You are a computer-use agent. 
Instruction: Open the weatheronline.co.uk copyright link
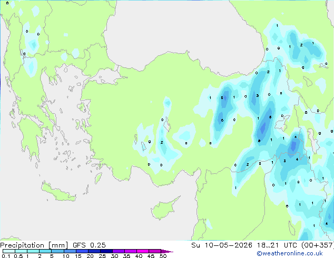(x=289, y=253)
